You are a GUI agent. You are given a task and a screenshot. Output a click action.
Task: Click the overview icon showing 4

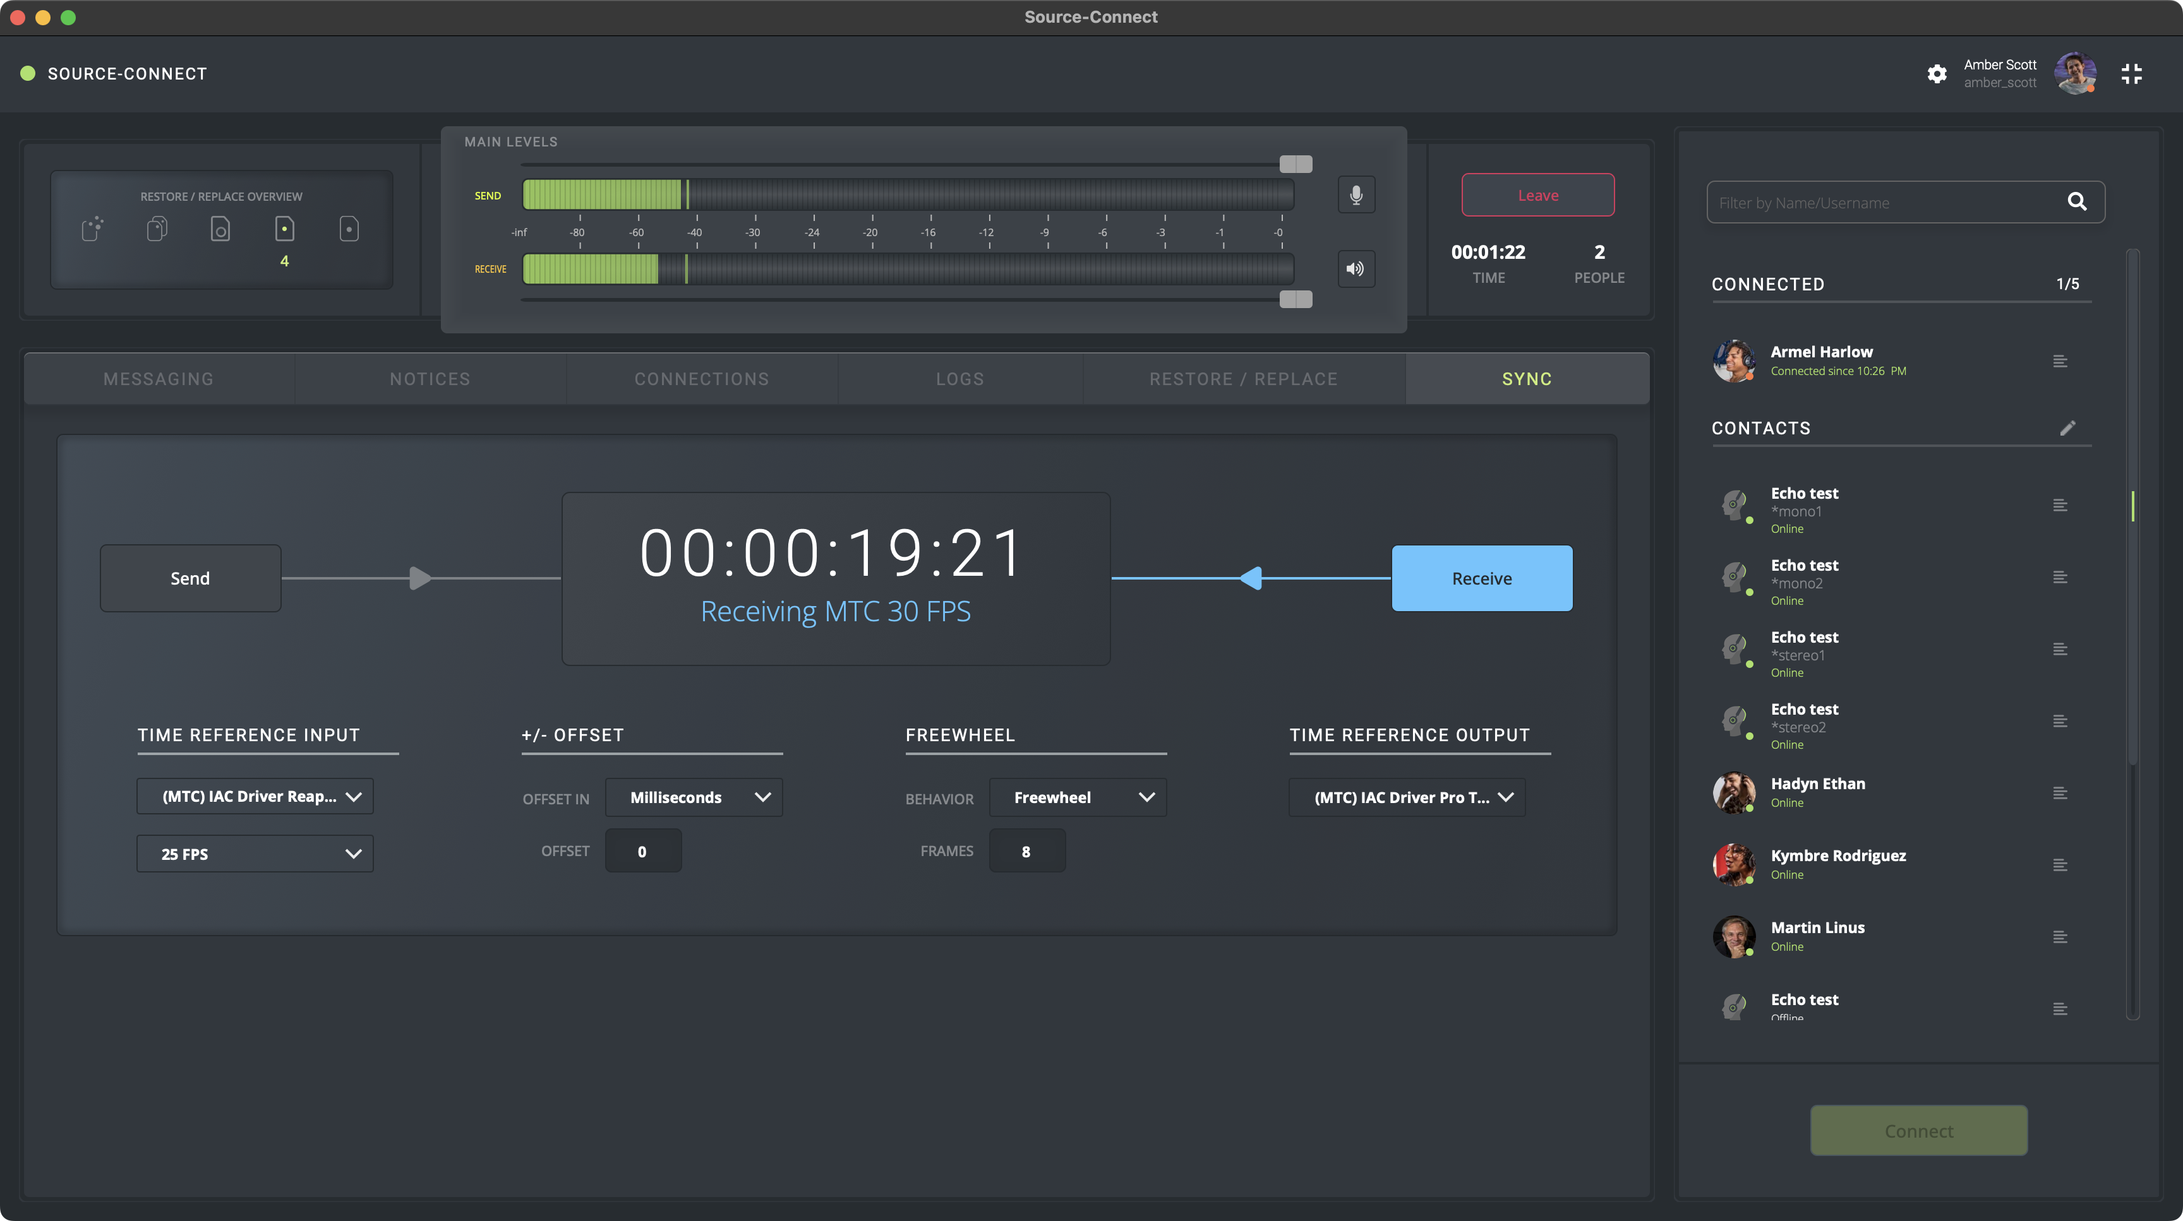pyautogui.click(x=285, y=229)
